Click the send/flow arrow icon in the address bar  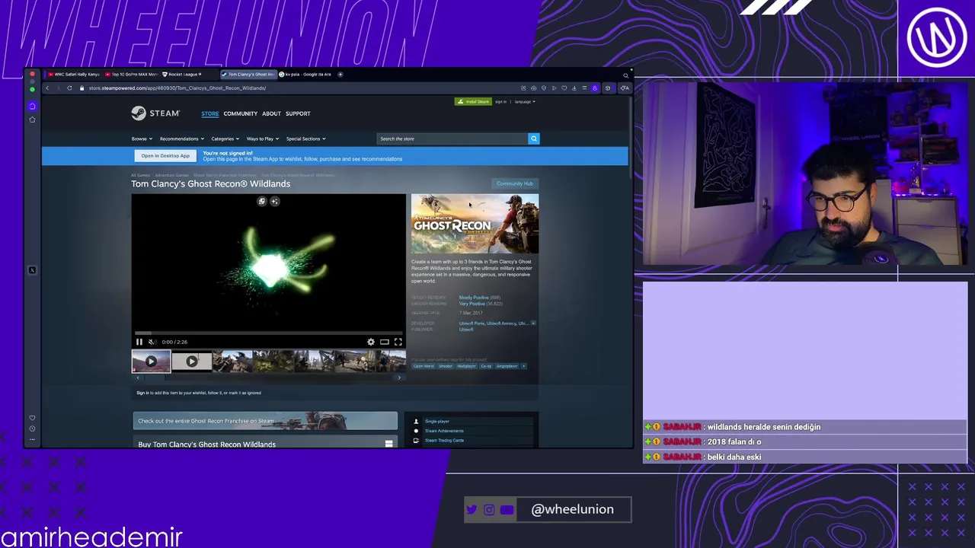tap(554, 88)
